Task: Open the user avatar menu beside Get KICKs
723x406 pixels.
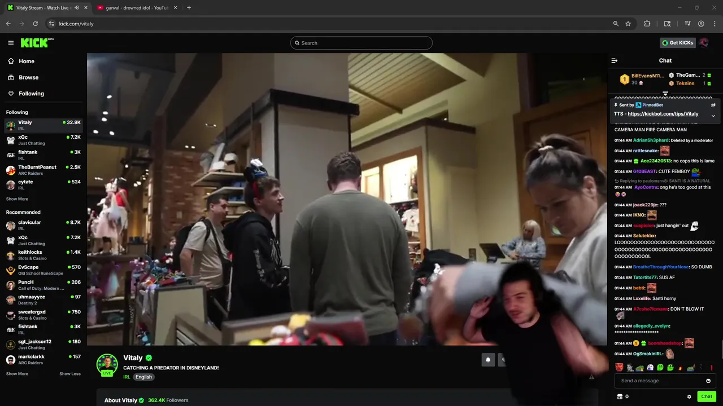Action: (704, 43)
